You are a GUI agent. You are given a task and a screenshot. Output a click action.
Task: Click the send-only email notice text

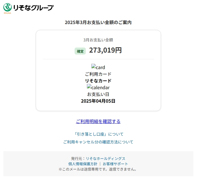point(98,169)
